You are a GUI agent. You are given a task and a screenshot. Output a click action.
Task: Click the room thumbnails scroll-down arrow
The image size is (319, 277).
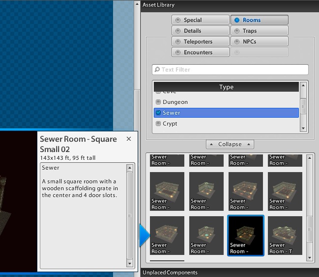[x=310, y=258]
